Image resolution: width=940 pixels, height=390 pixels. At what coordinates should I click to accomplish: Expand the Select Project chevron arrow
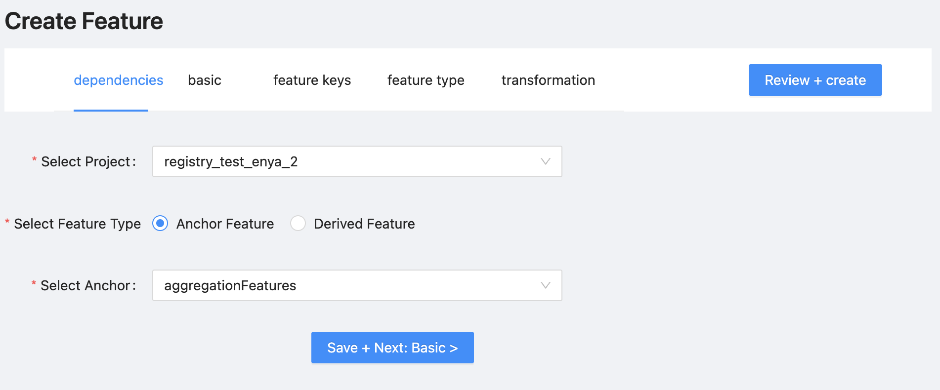545,161
